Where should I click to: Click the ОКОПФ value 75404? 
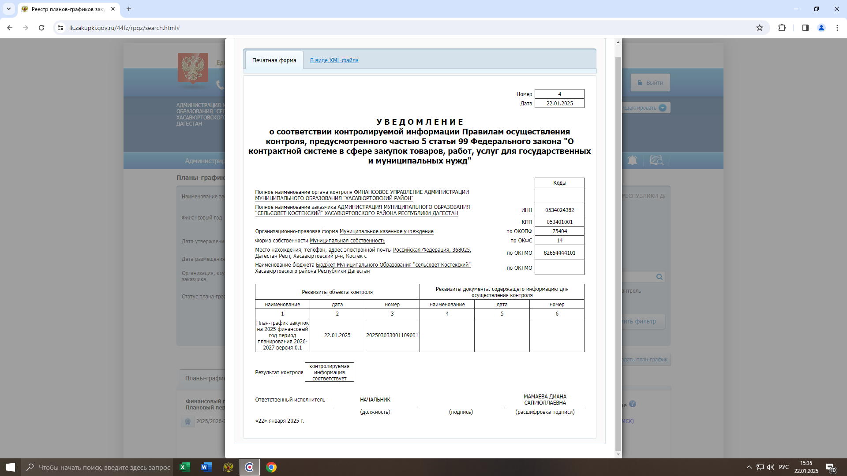pyautogui.click(x=559, y=231)
